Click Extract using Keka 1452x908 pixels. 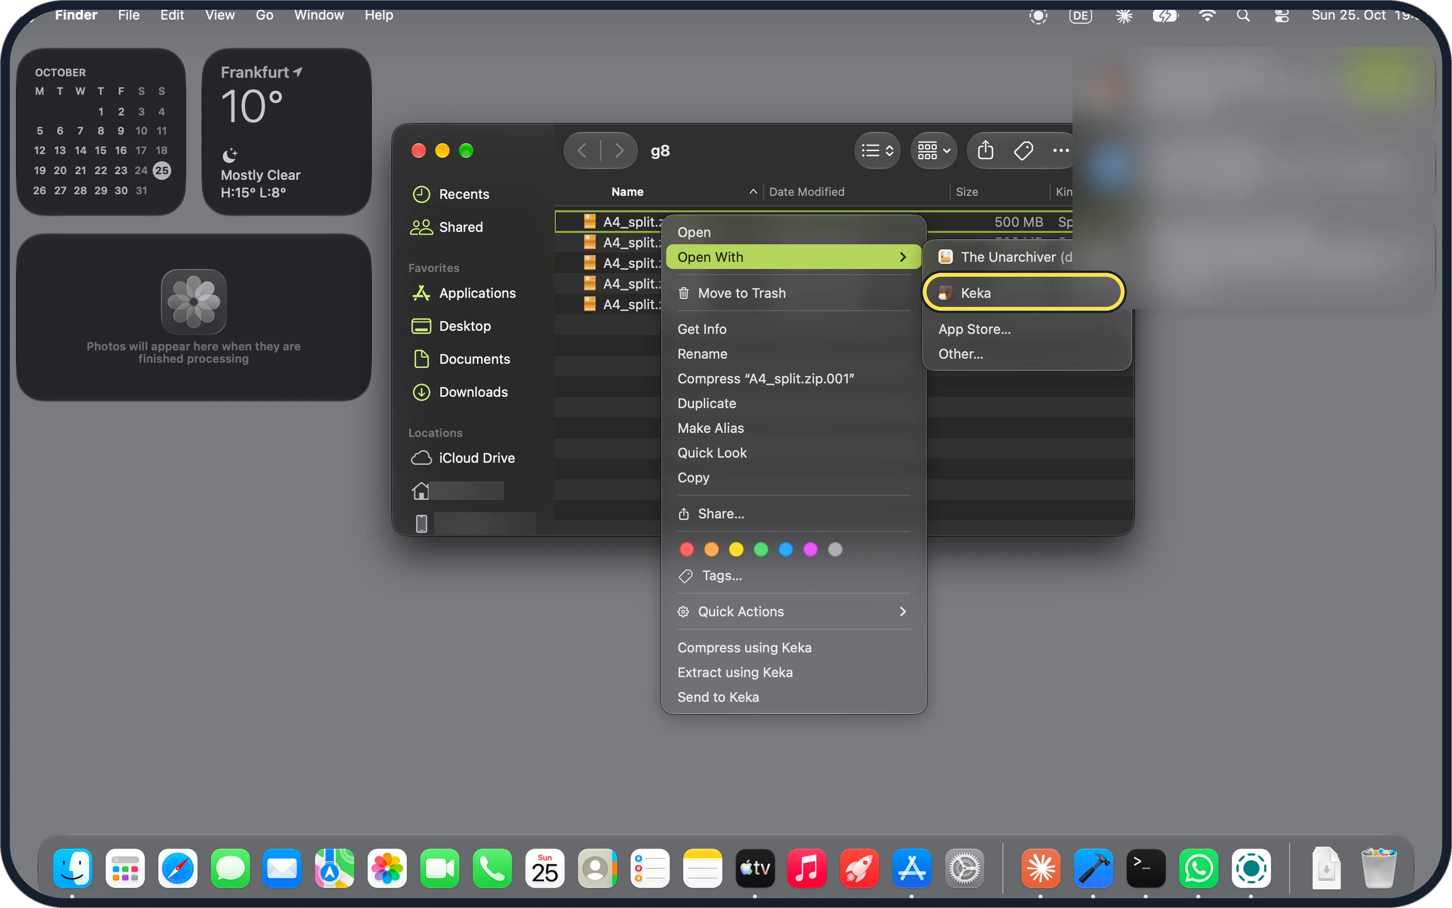tap(793, 672)
